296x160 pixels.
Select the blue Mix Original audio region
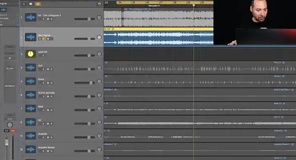tap(159, 37)
